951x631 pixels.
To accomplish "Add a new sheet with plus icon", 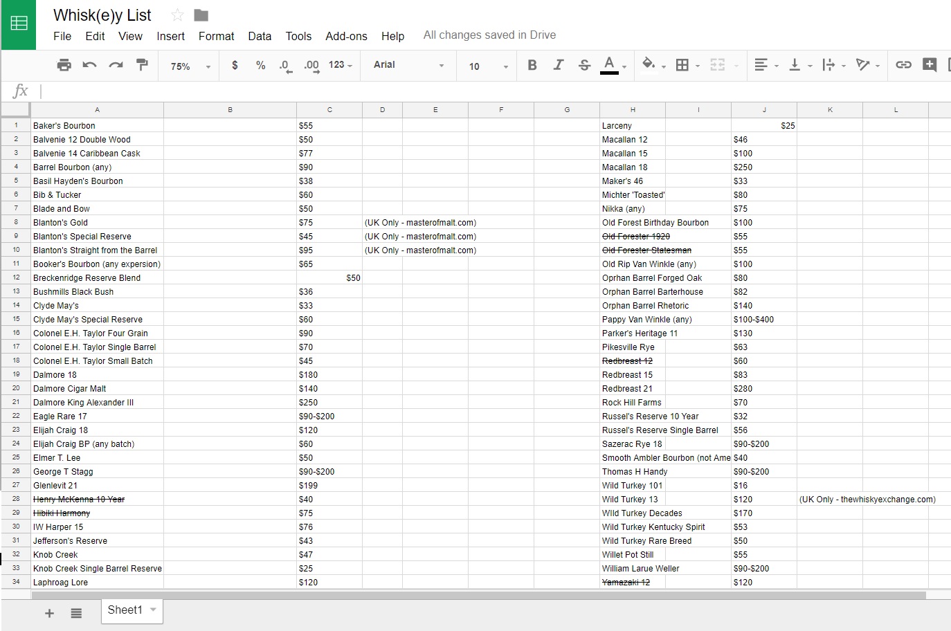I will (49, 613).
